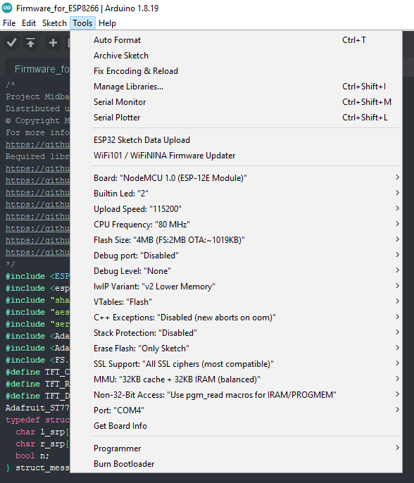The width and height of the screenshot is (414, 483).
Task: Expand the MMU 32KB cache submenu
Action: 237,379
